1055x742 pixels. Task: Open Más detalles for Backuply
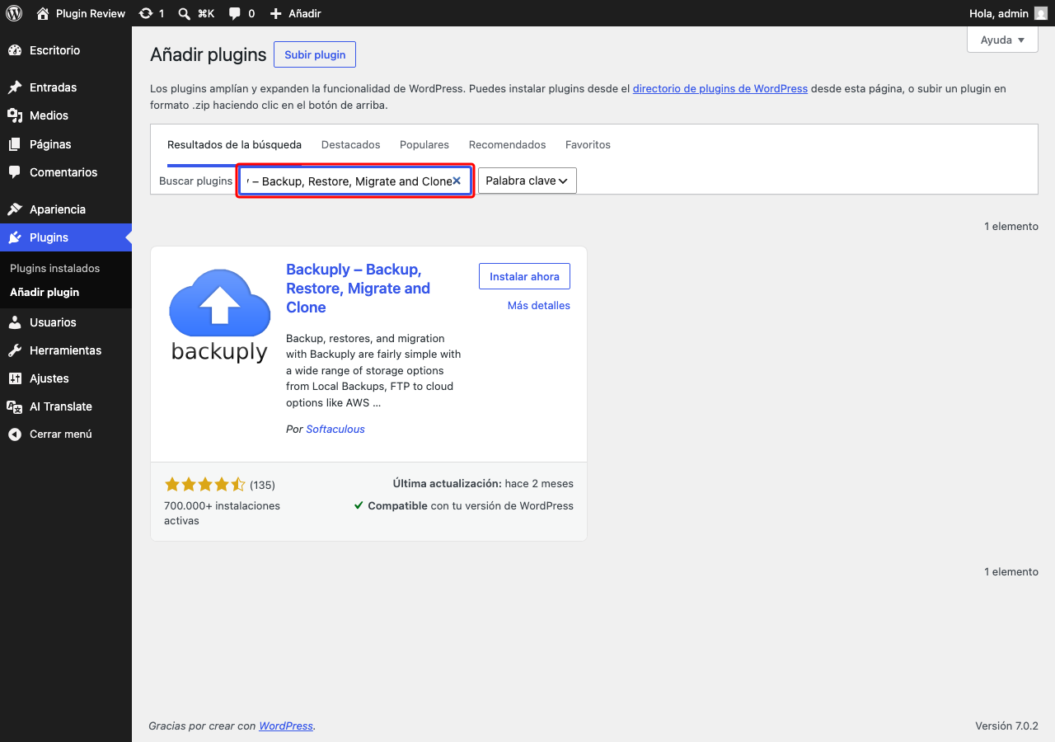[x=539, y=305]
